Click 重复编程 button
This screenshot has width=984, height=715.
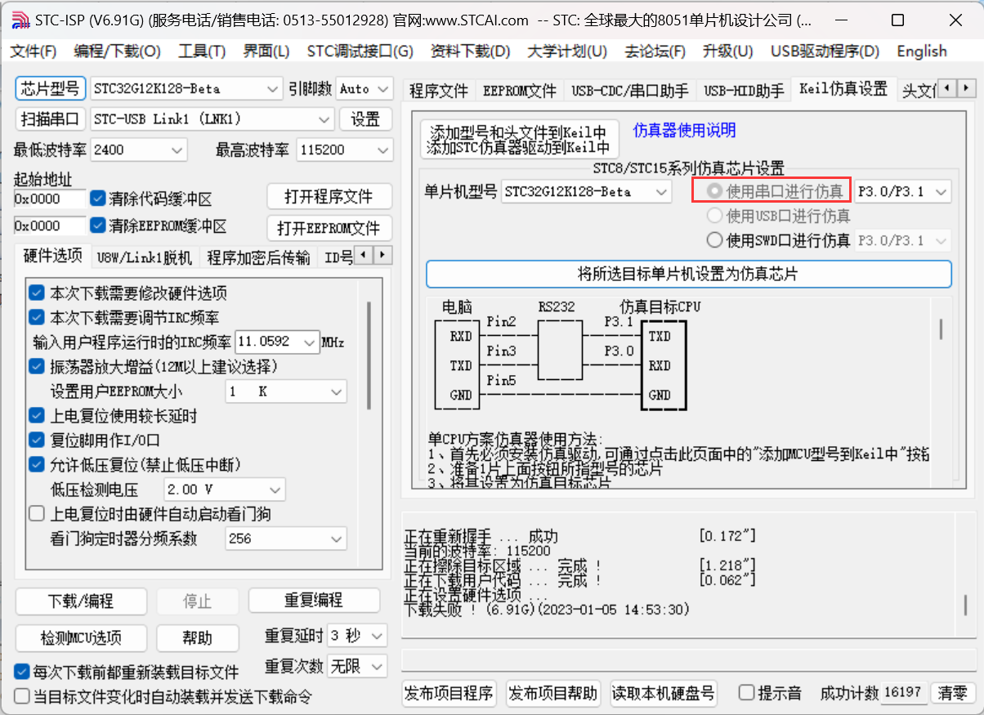[x=314, y=601]
